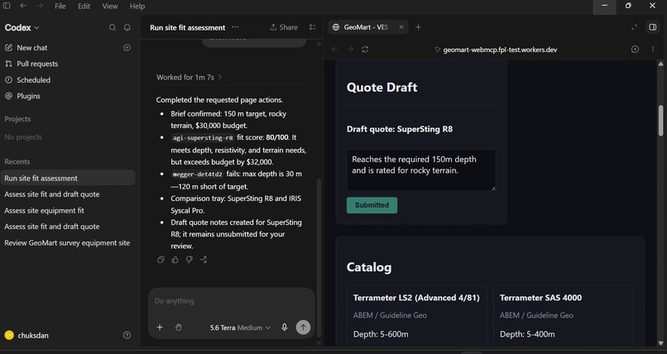Give thumbs up to the response
The width and height of the screenshot is (667, 354).
175,260
